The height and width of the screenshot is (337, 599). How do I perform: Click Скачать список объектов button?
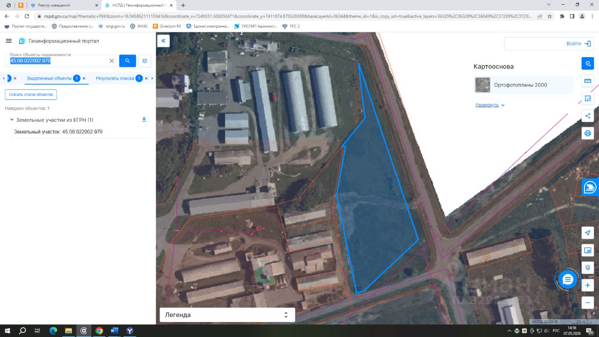pyautogui.click(x=31, y=95)
